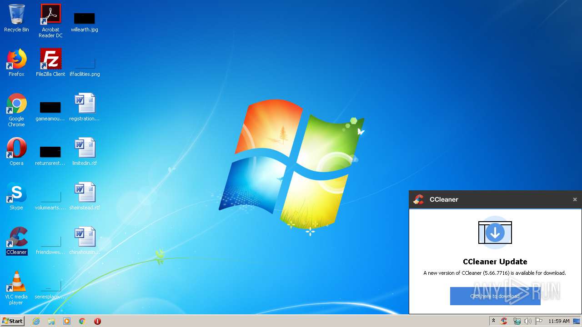This screenshot has height=327, width=582.
Task: Launch Internet Explorer from taskbar
Action: point(36,321)
